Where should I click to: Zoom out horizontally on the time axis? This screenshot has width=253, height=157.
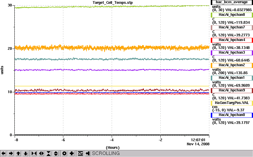click(41, 153)
